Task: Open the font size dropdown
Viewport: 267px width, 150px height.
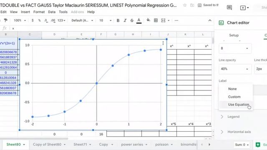Action: 111,20
